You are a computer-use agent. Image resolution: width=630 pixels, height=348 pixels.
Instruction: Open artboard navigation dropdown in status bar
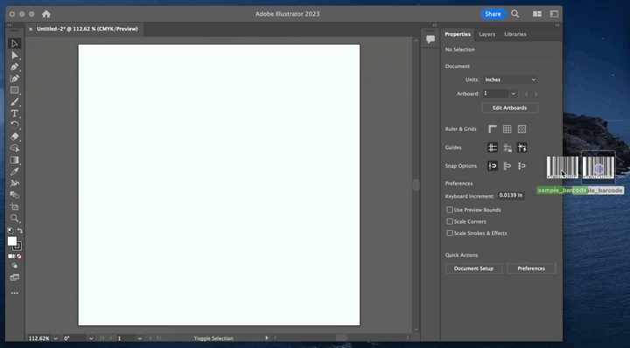coord(140,338)
